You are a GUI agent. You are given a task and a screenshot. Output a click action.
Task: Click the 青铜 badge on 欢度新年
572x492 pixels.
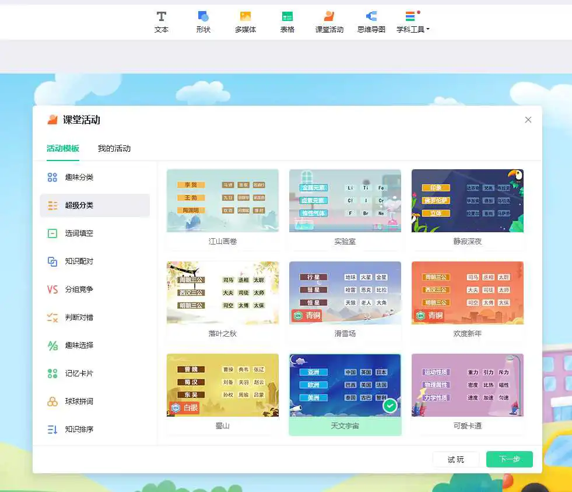pyautogui.click(x=429, y=316)
